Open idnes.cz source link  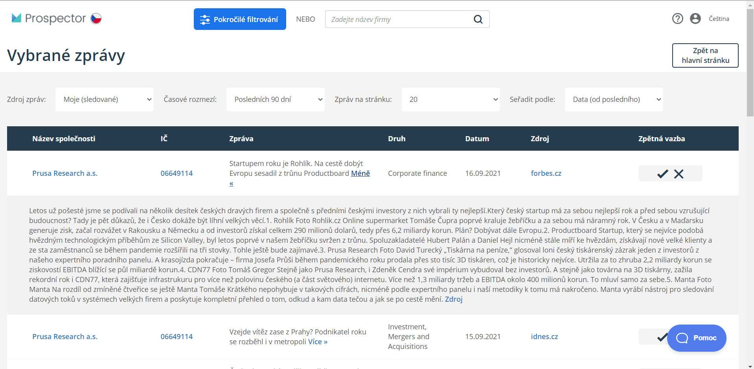coord(544,336)
